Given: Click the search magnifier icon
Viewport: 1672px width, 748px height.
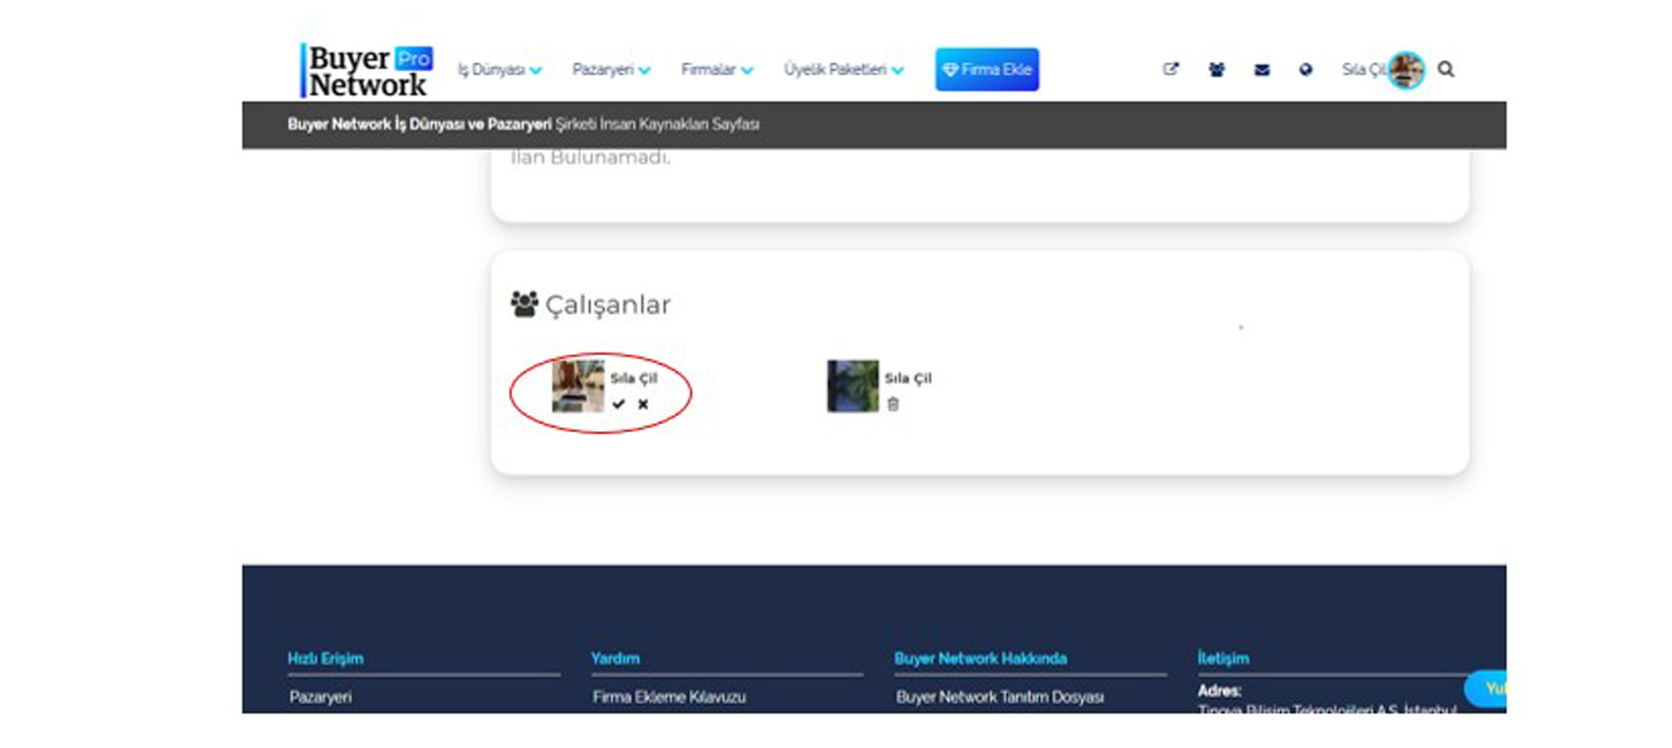Looking at the screenshot, I should pos(1445,68).
